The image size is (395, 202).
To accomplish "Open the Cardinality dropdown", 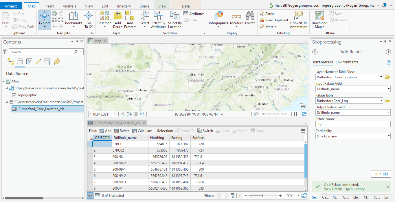I will [x=388, y=136].
